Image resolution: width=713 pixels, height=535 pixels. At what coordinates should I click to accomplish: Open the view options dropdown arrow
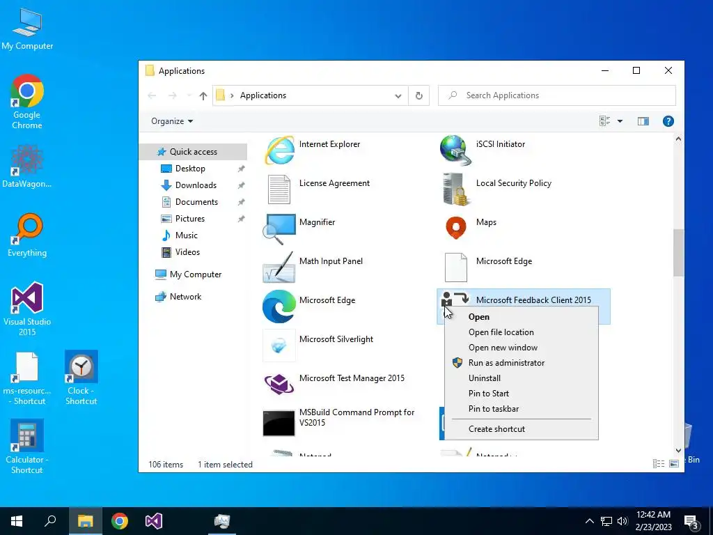click(x=620, y=121)
